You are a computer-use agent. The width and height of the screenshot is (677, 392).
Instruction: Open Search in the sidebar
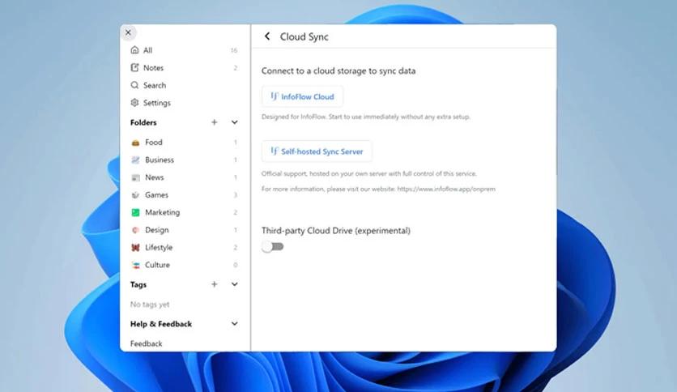pyautogui.click(x=154, y=86)
